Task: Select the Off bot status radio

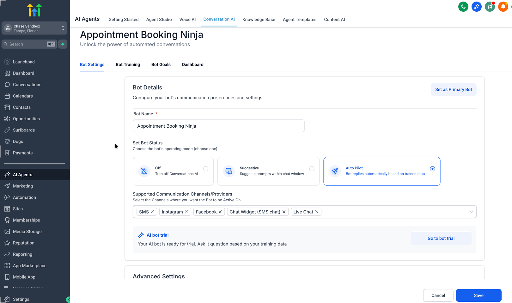Action: pyautogui.click(x=206, y=169)
